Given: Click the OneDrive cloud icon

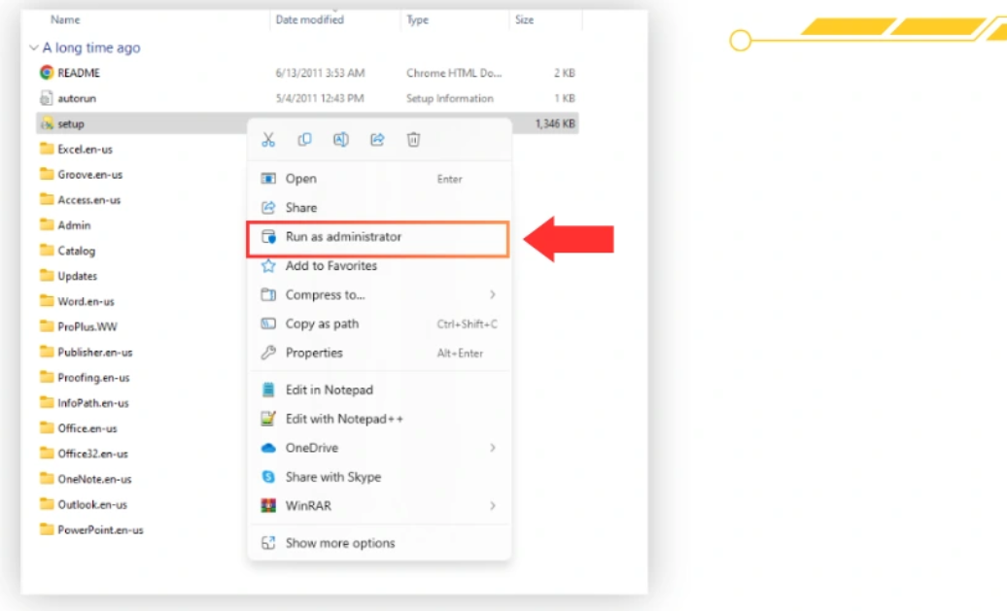Looking at the screenshot, I should point(268,448).
